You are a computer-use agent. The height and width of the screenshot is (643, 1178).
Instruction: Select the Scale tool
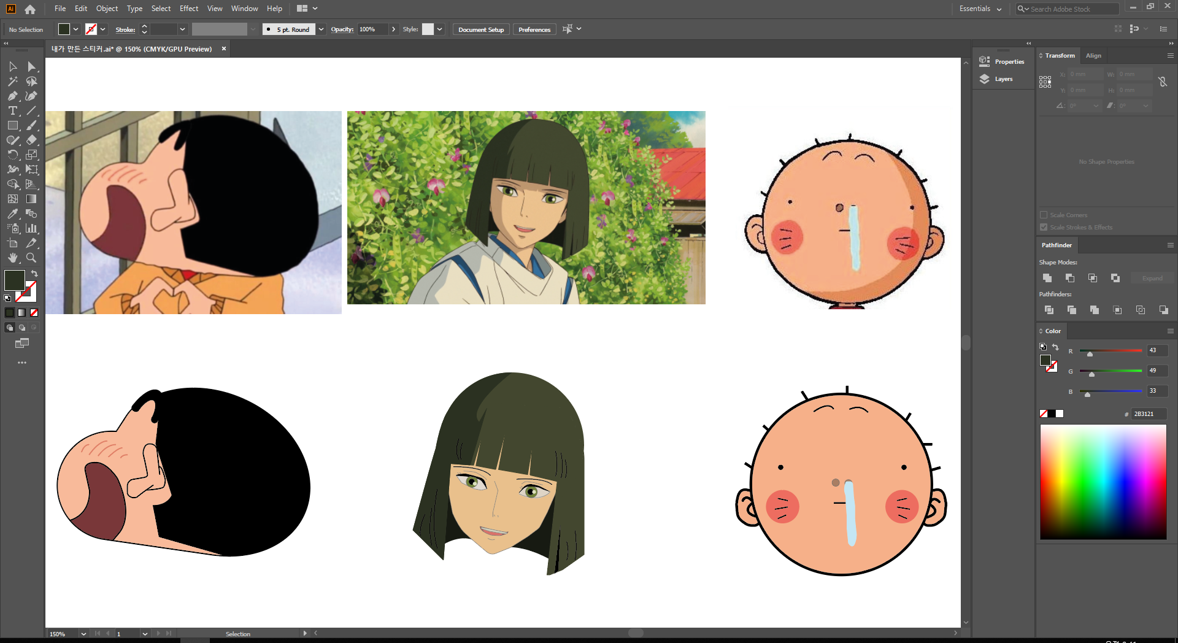point(31,155)
